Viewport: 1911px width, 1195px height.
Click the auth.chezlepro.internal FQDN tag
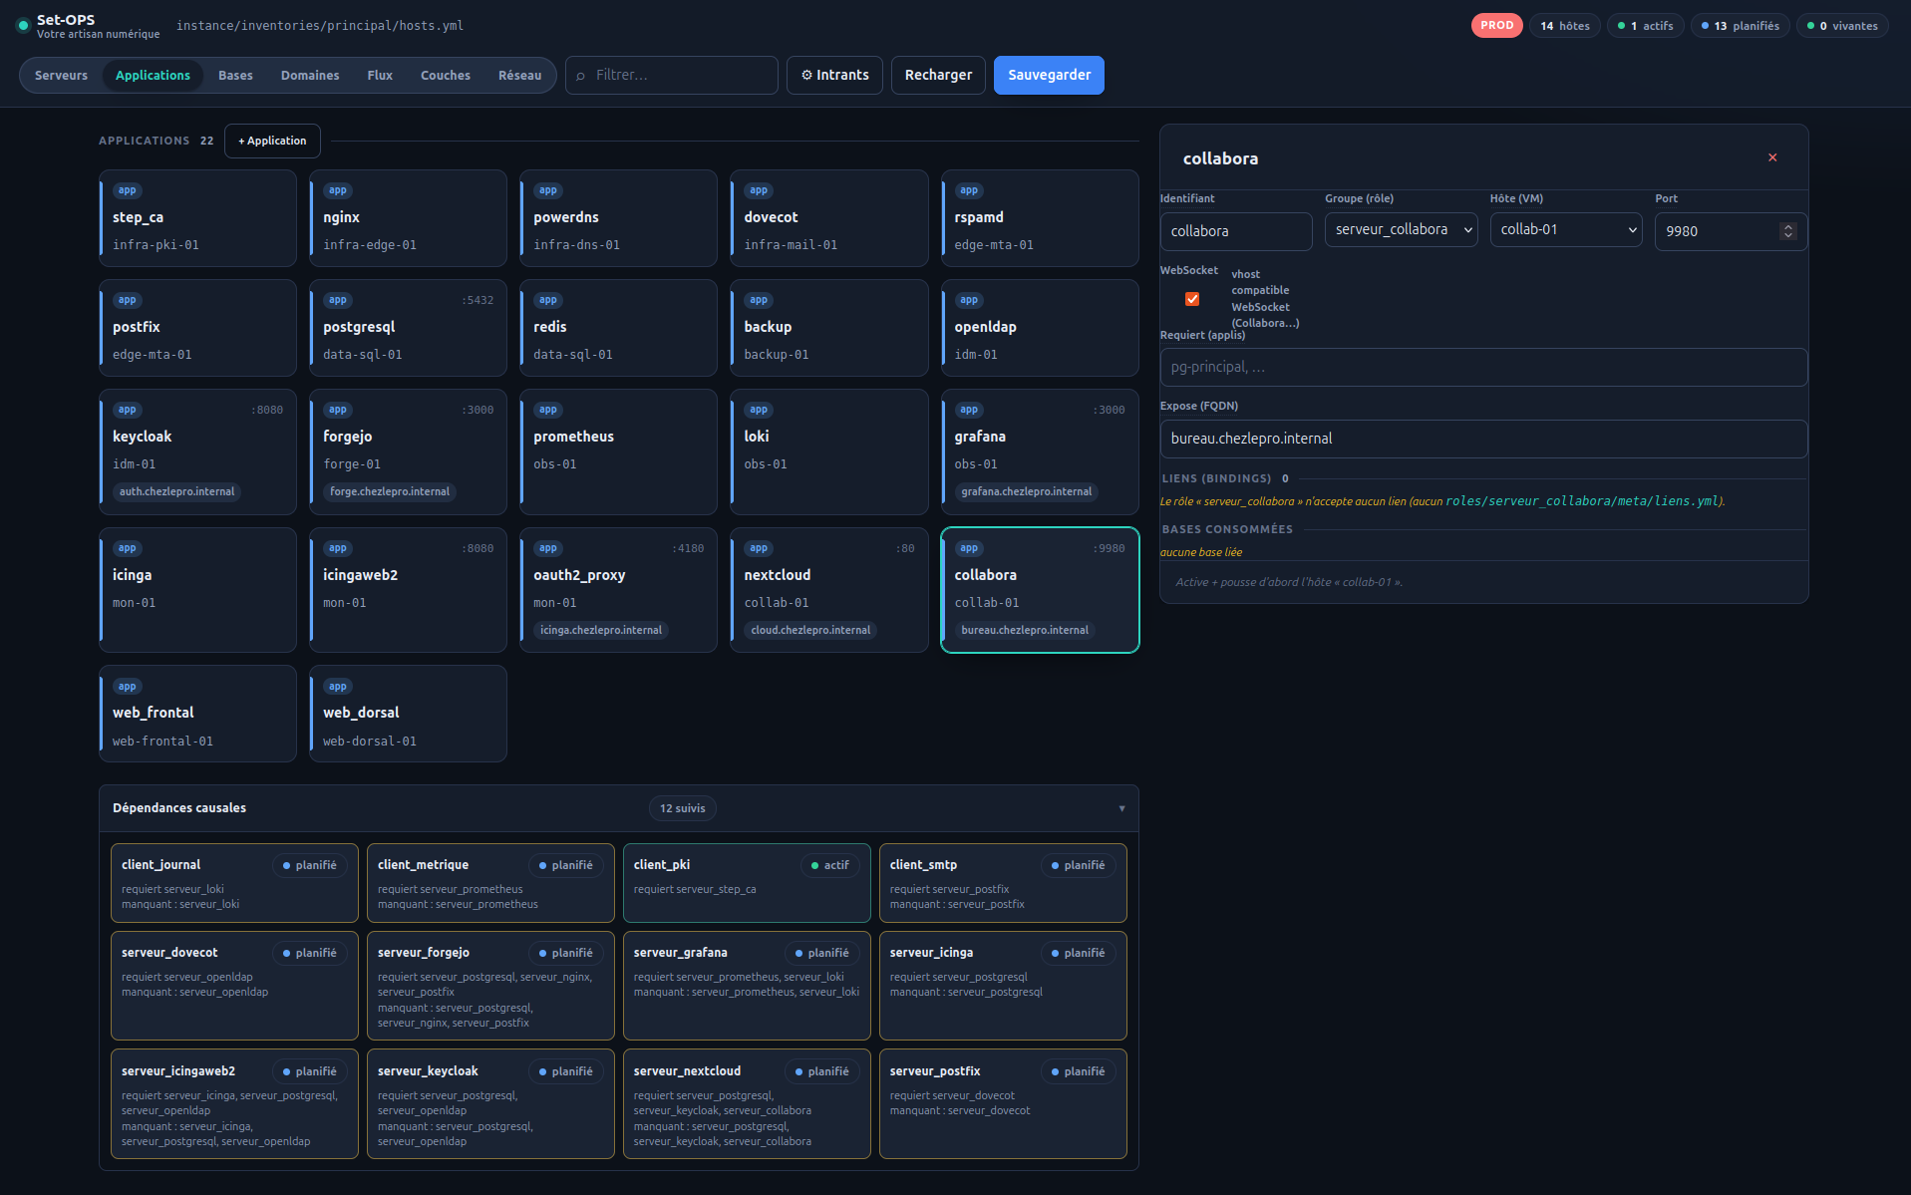[176, 491]
